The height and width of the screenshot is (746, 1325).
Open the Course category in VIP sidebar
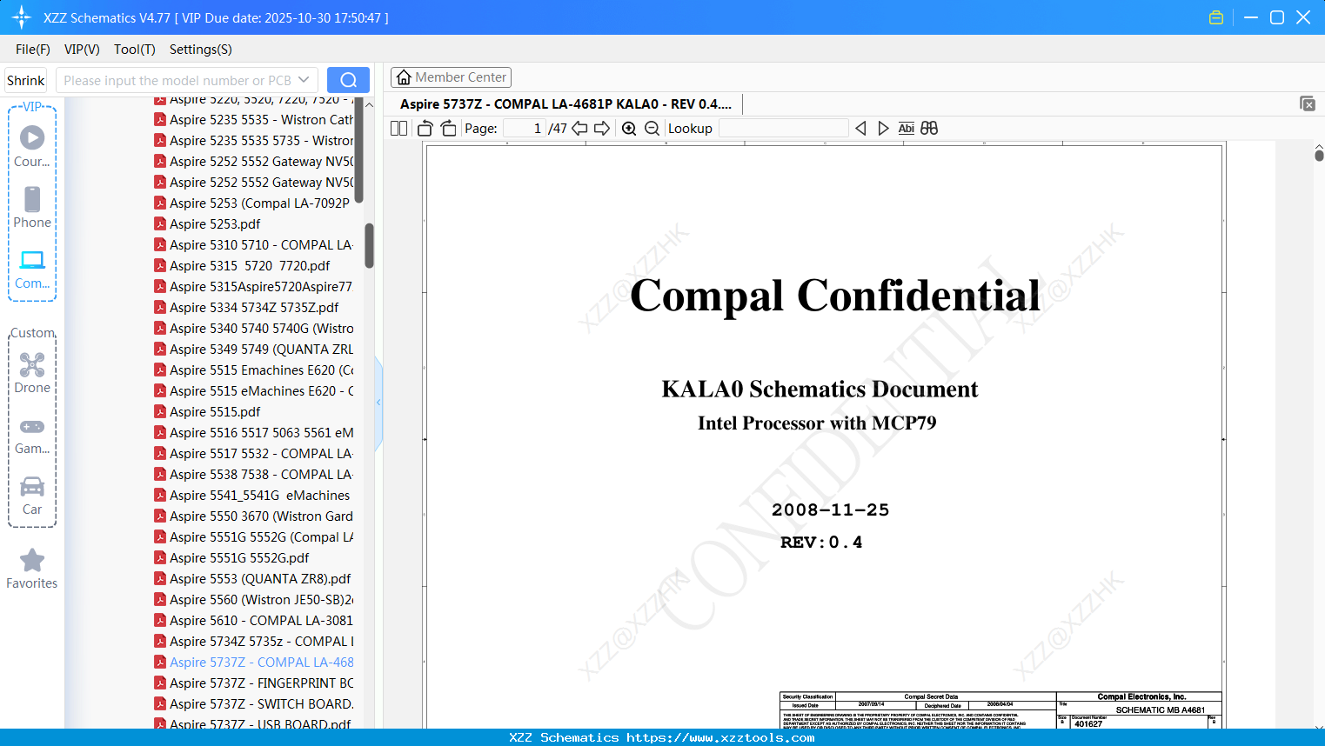32,146
